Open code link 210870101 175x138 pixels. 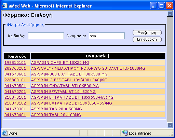point(15,97)
